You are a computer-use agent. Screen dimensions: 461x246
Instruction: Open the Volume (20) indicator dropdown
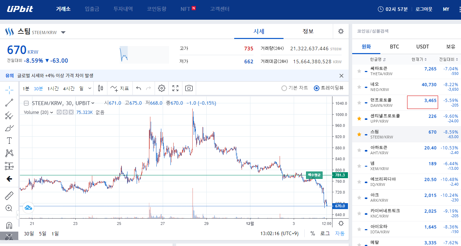52,112
